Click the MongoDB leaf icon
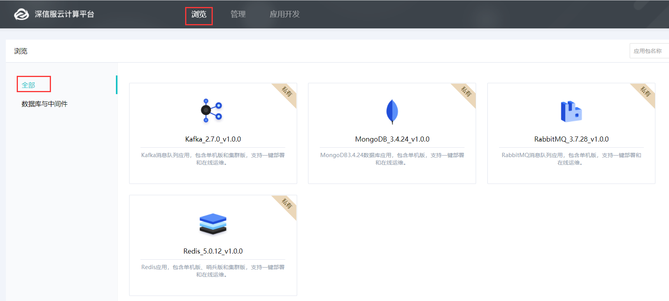 coord(392,112)
